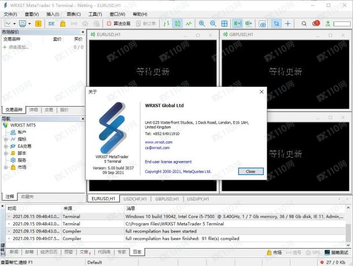Open the 查看(V) menu
The height and width of the screenshot is (266, 353).
pyautogui.click(x=32, y=14)
